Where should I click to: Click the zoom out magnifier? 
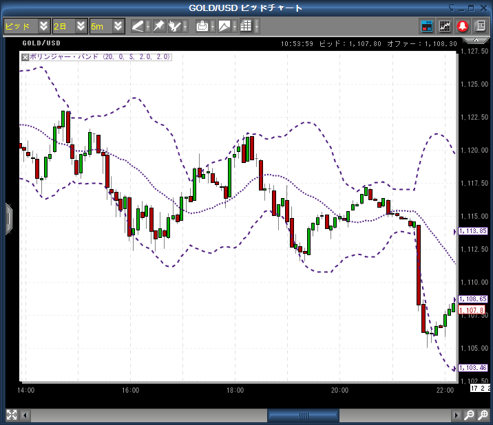click(470, 415)
